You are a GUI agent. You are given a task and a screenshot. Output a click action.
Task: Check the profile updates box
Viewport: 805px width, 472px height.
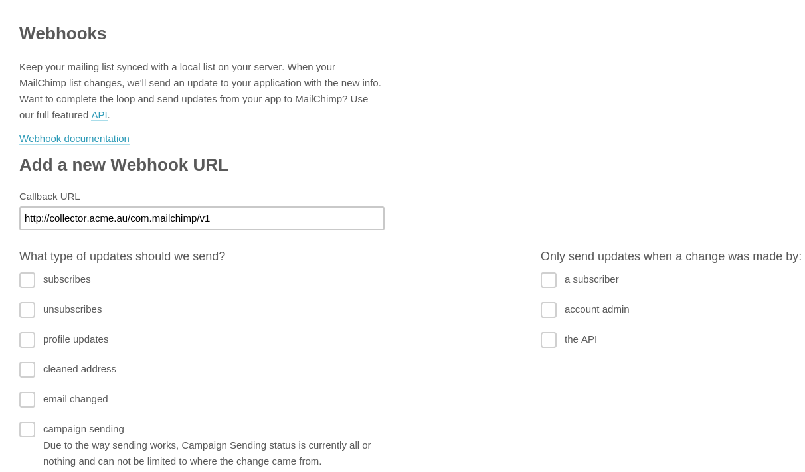coord(27,340)
